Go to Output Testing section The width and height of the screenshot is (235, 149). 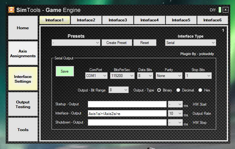tap(23, 104)
